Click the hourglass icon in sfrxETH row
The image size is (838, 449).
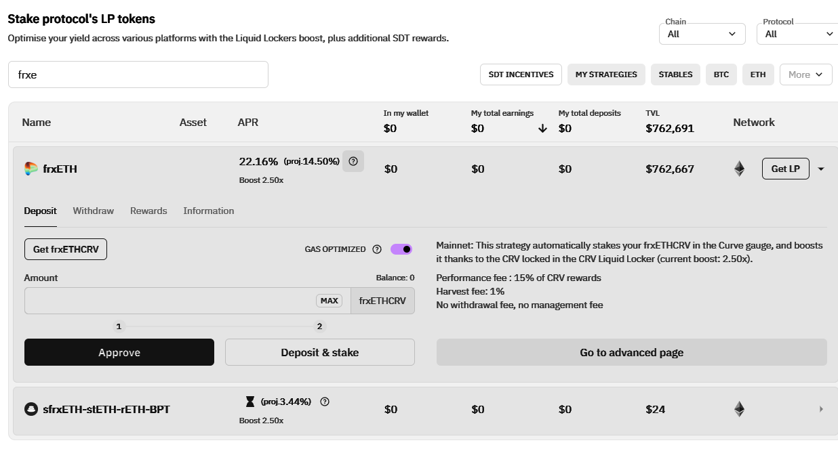[x=250, y=402]
